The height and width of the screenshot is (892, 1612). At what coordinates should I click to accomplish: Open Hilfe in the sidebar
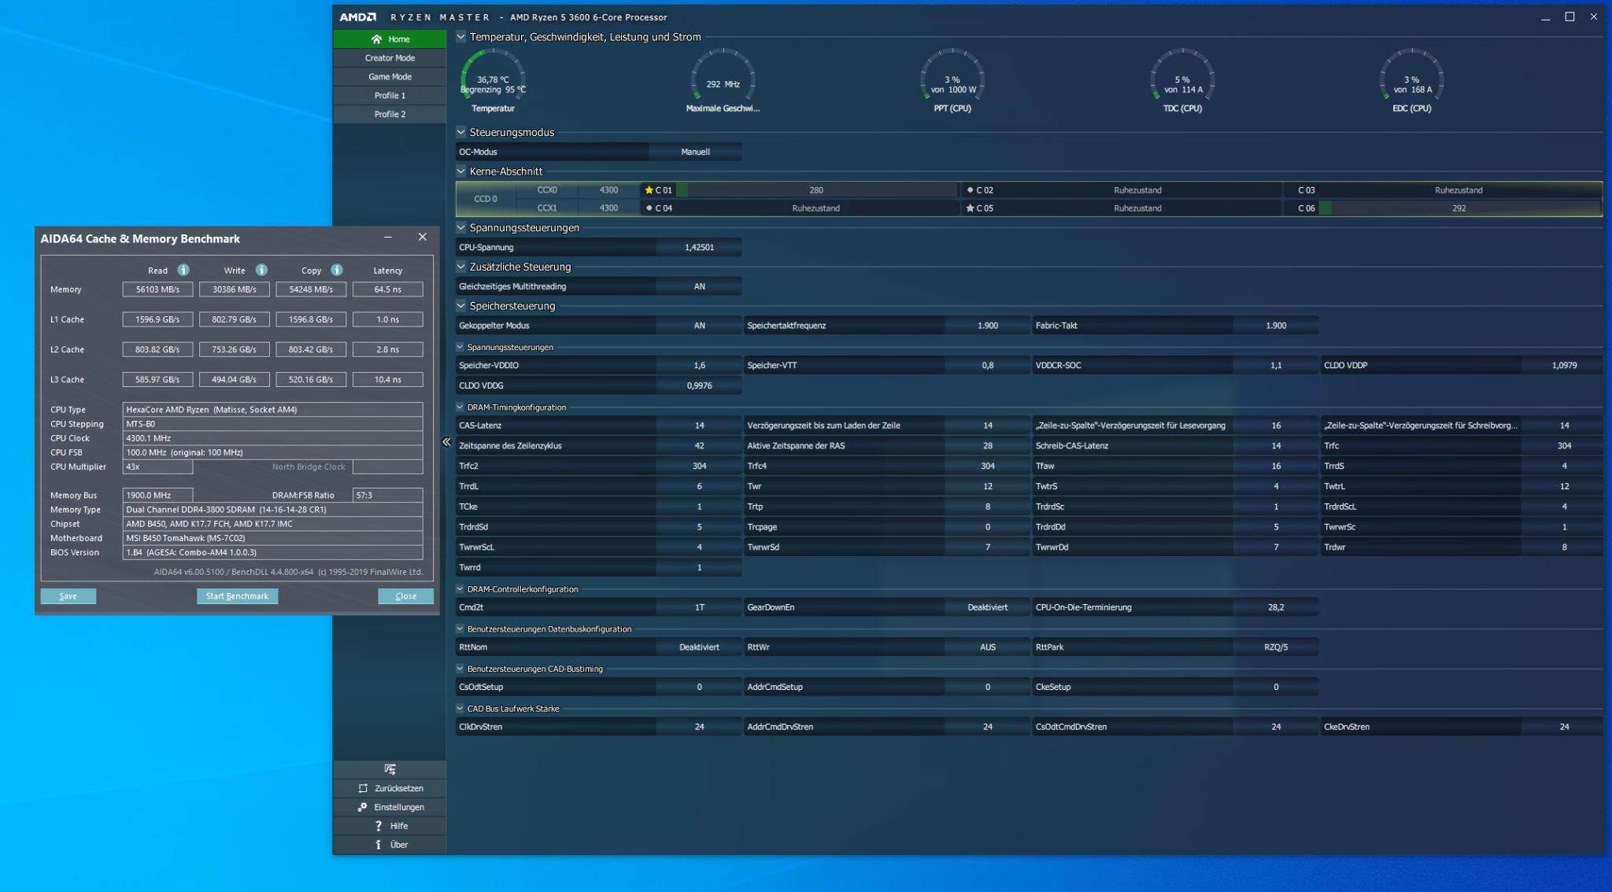(x=390, y=826)
